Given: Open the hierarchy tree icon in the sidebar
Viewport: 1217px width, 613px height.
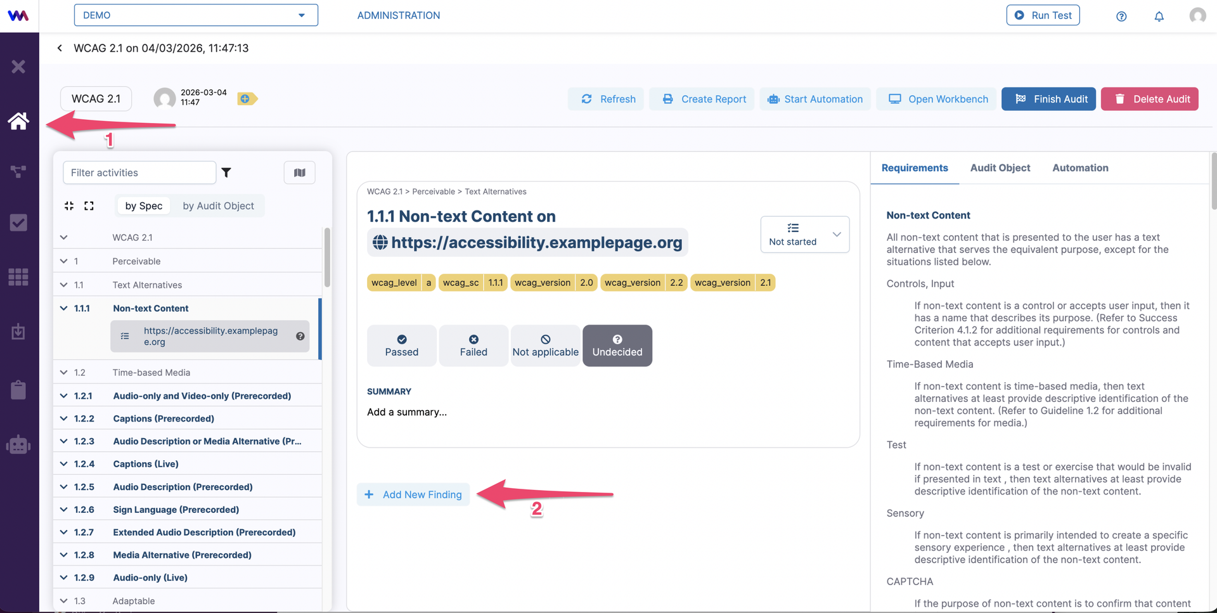Looking at the screenshot, I should [18, 171].
